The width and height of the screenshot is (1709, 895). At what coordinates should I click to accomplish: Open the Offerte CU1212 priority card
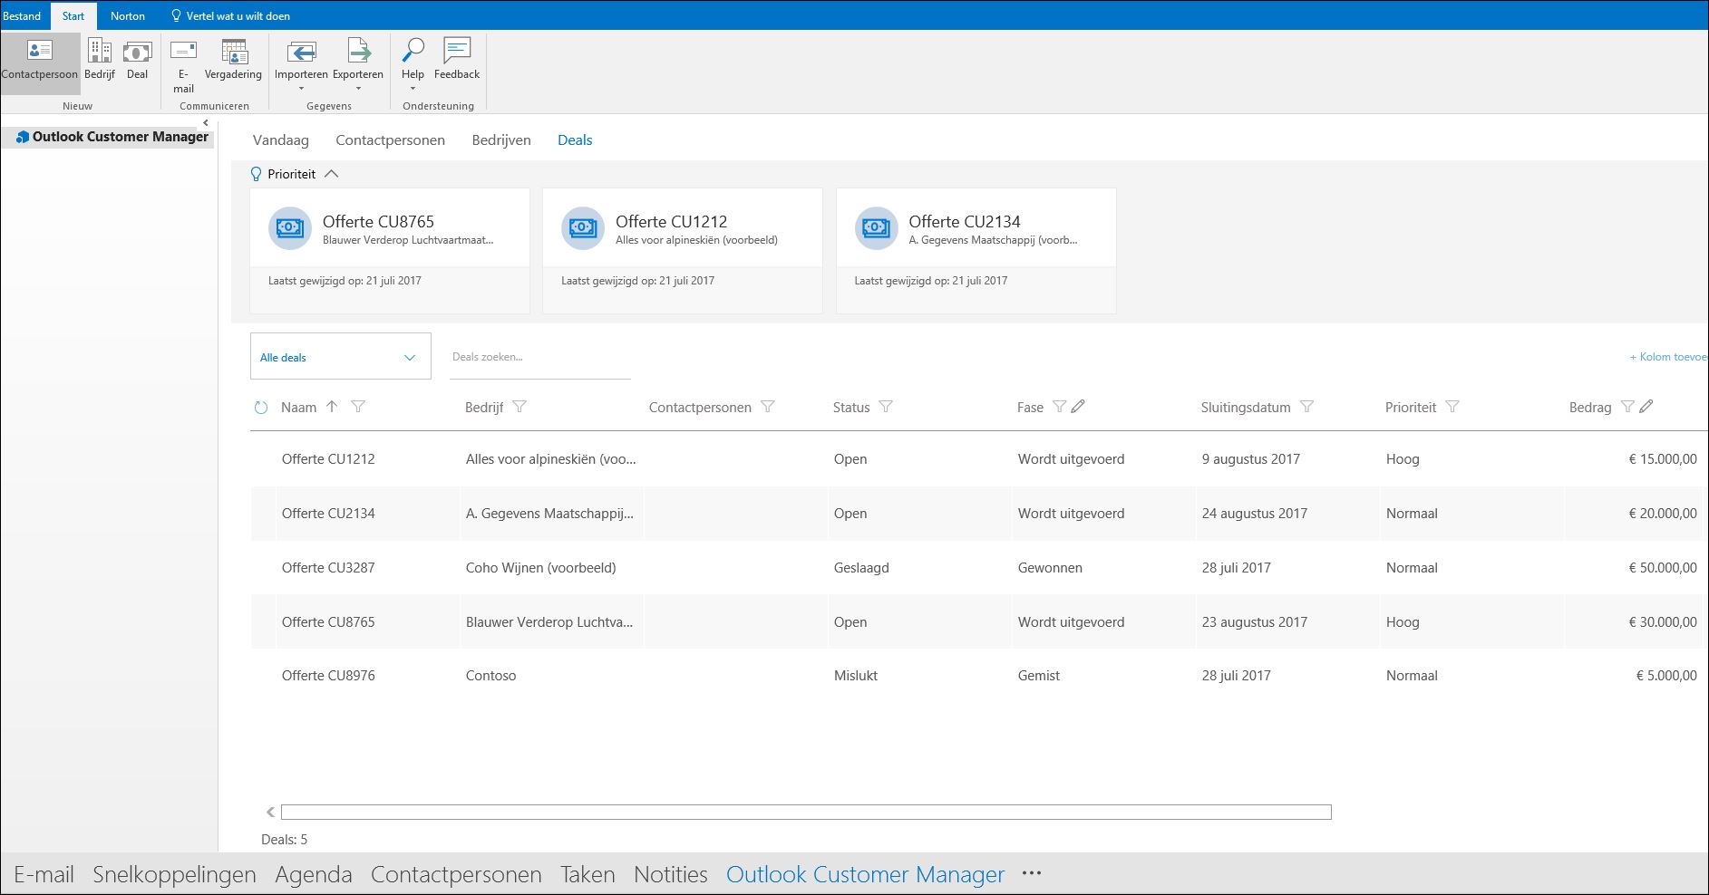pyautogui.click(x=683, y=251)
